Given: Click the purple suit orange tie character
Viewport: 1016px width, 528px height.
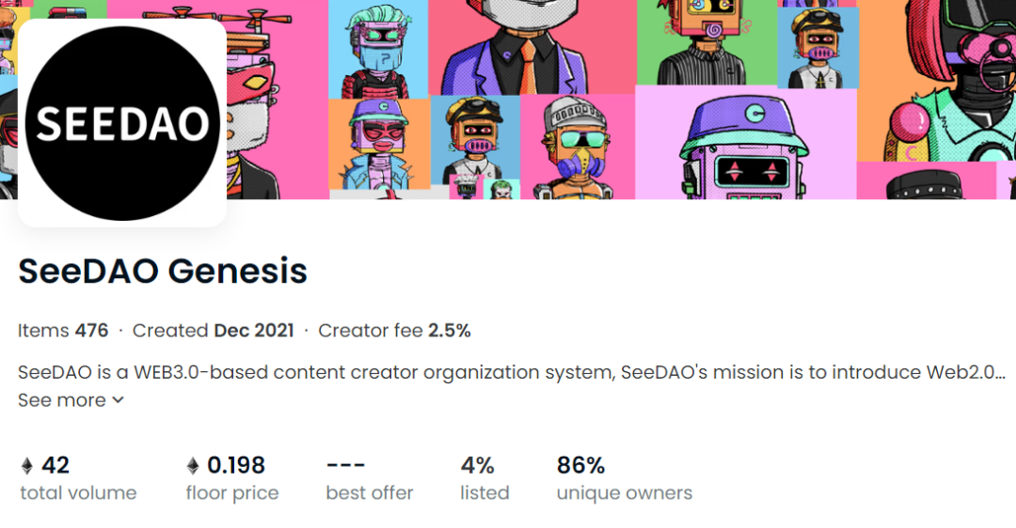Looking at the screenshot, I should pyautogui.click(x=532, y=47).
